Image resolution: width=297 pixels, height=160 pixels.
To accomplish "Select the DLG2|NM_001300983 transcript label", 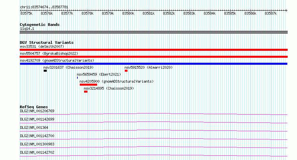I will pos(37,144).
